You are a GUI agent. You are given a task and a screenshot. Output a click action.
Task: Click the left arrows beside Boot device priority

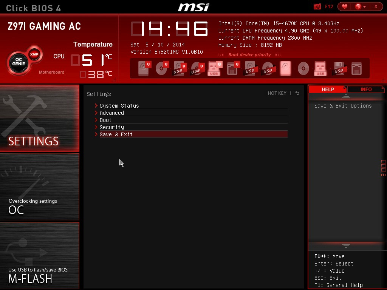(x=221, y=55)
